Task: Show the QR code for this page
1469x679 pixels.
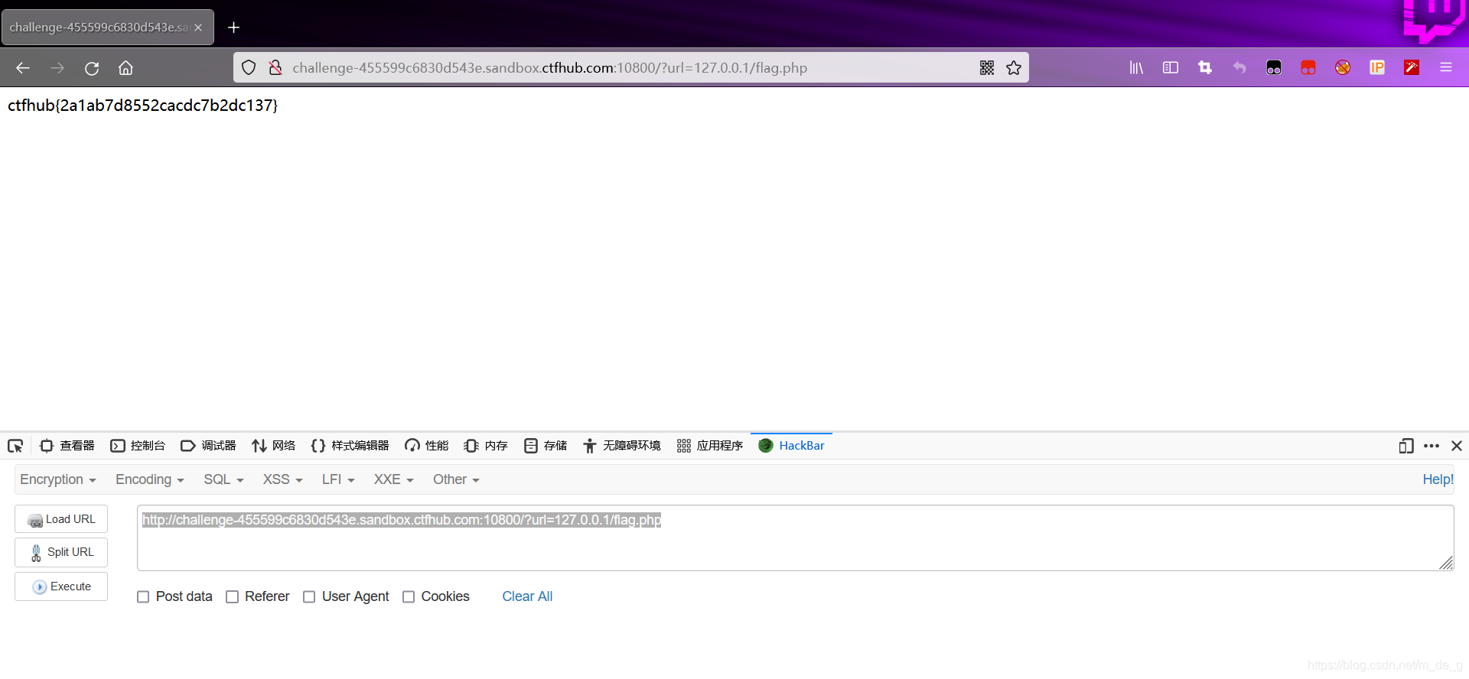Action: pos(987,68)
